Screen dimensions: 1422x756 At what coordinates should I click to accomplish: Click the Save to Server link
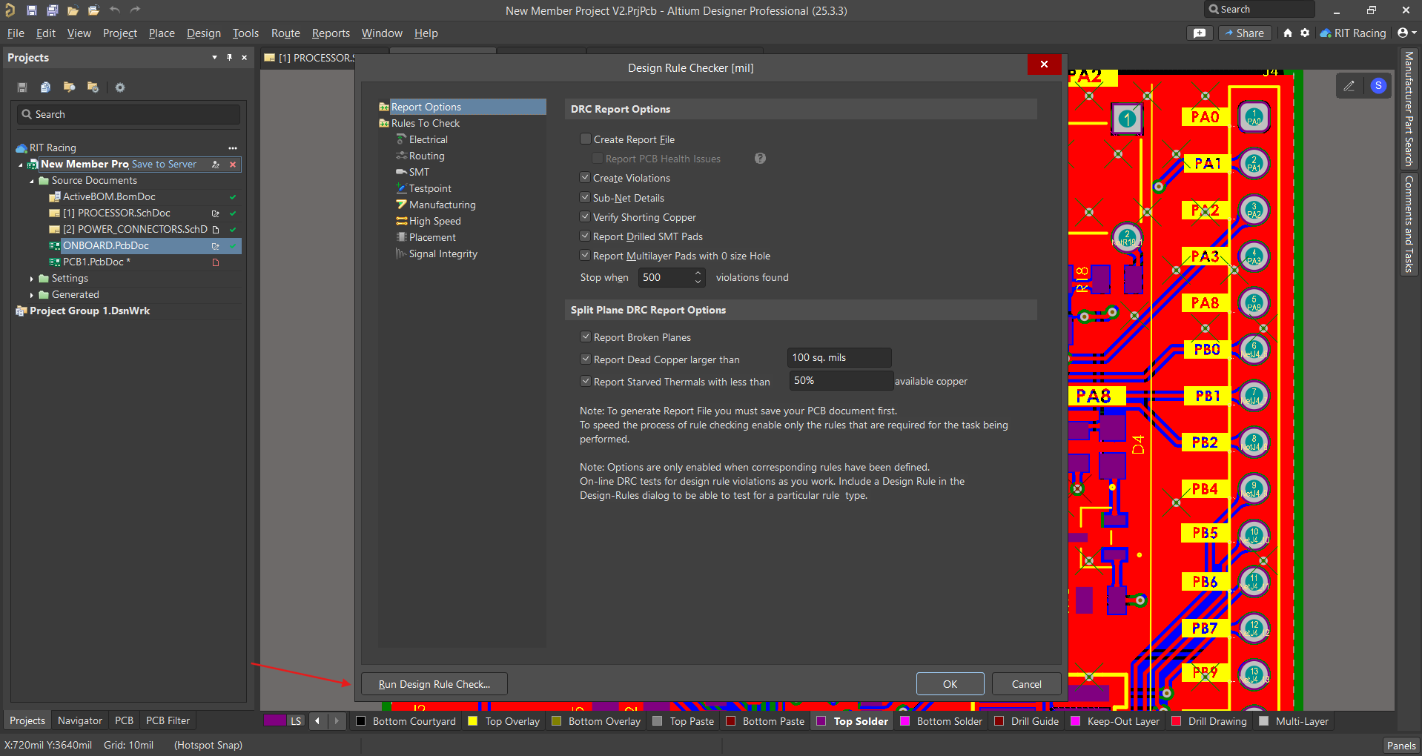164,165
